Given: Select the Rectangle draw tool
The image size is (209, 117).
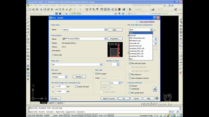Looking at the screenshot, I should [28, 32].
